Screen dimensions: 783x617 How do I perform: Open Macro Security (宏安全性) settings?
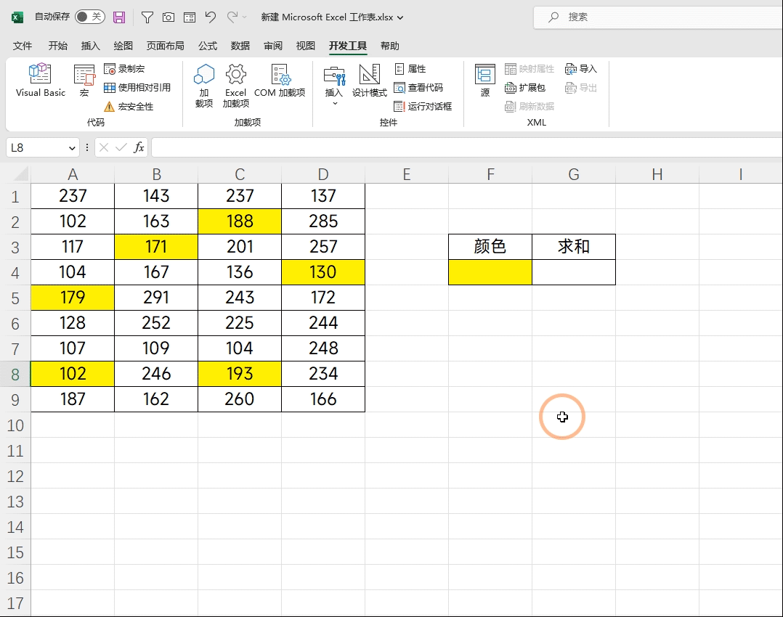pyautogui.click(x=129, y=107)
